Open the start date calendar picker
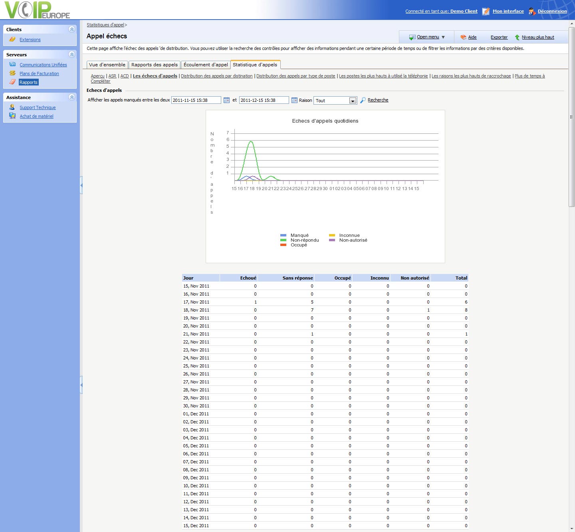Viewport: 575px width, 532px height. pos(226,100)
